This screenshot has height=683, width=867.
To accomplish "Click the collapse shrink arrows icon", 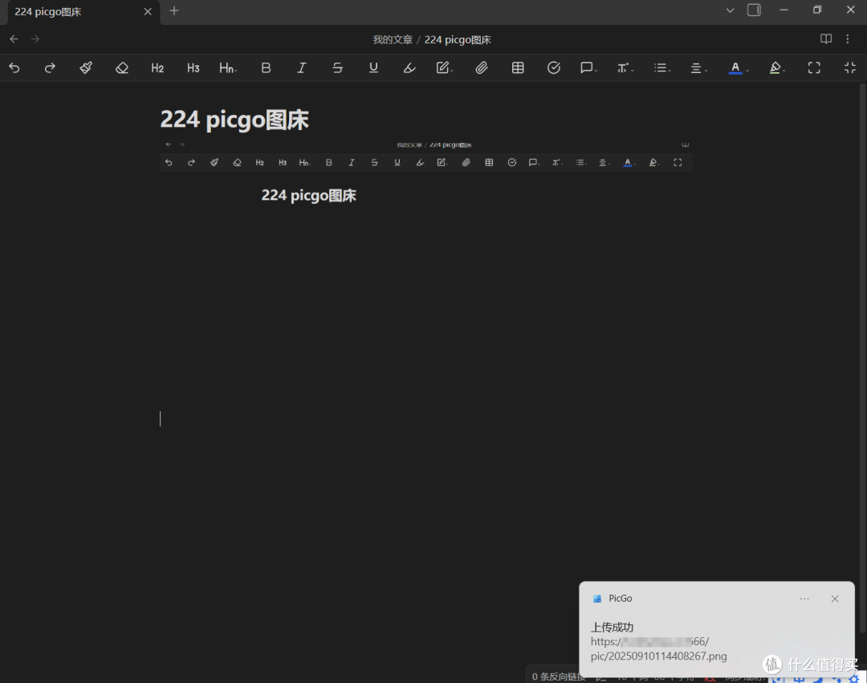I will [850, 68].
